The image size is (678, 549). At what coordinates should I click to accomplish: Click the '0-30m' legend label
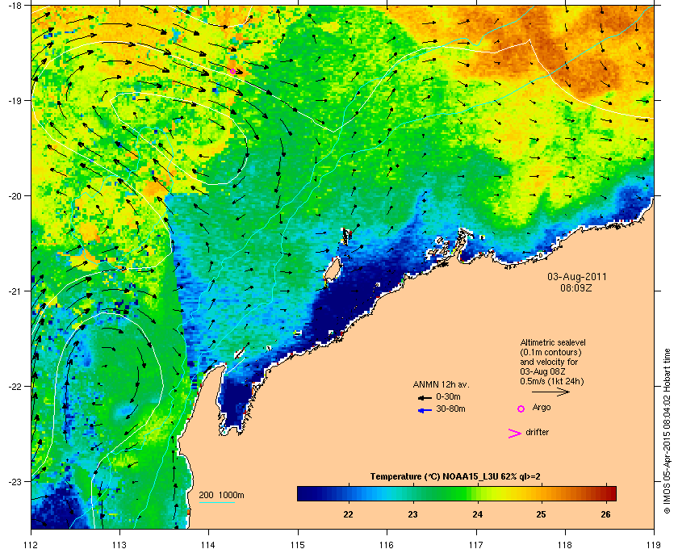448,396
